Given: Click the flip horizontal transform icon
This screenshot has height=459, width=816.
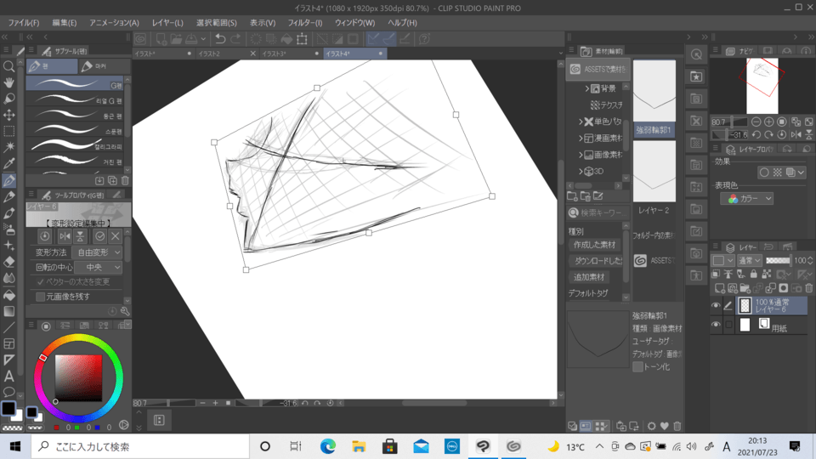Looking at the screenshot, I should point(65,236).
